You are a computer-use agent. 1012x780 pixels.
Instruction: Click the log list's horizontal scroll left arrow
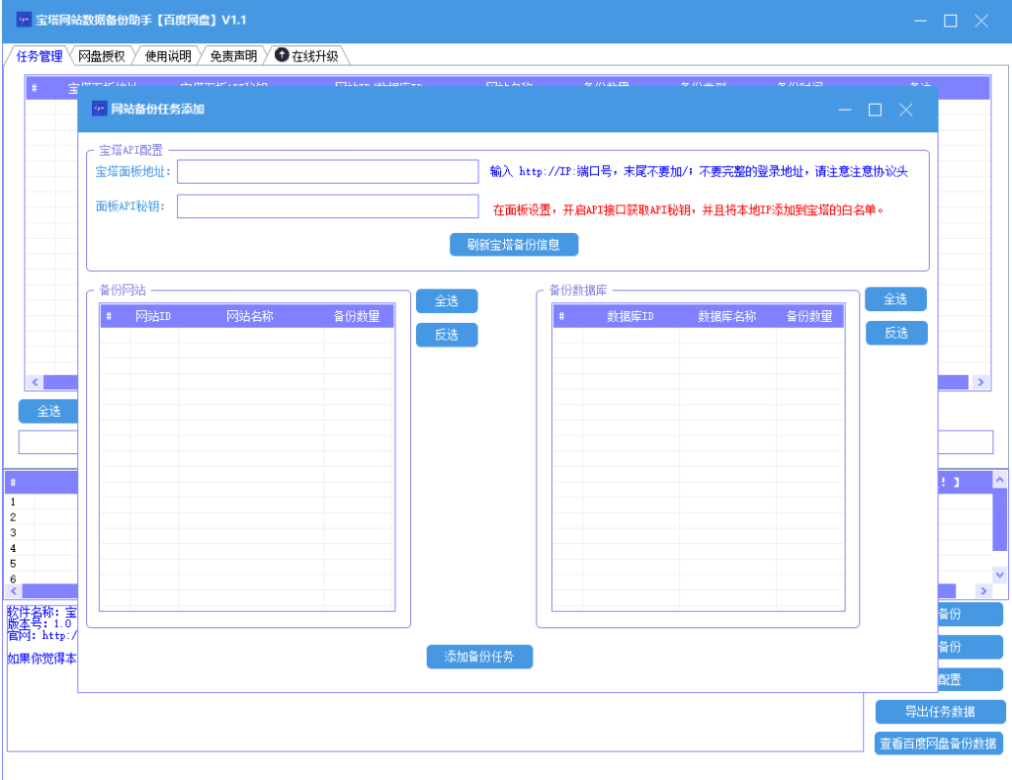point(14,590)
